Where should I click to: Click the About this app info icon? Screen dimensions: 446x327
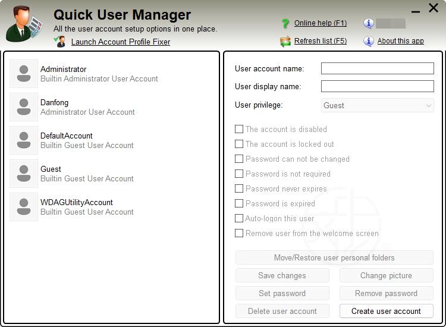coord(369,42)
